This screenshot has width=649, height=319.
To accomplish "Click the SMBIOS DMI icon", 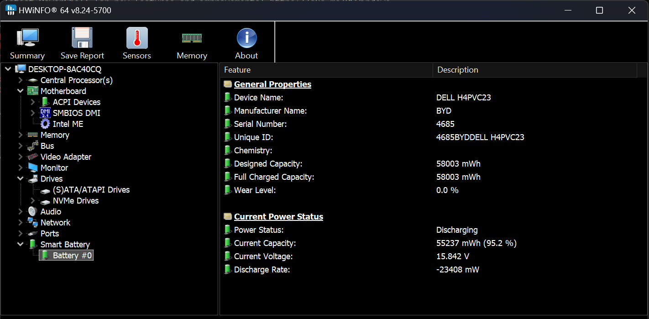I will coord(45,113).
